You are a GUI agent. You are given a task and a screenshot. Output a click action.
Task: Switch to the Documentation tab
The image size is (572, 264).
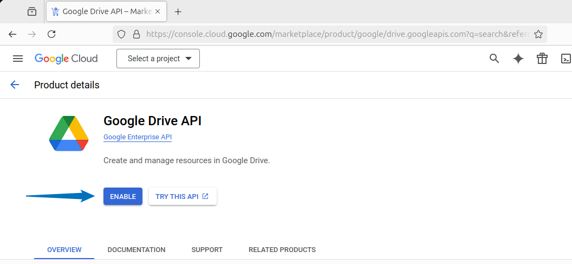(x=136, y=250)
